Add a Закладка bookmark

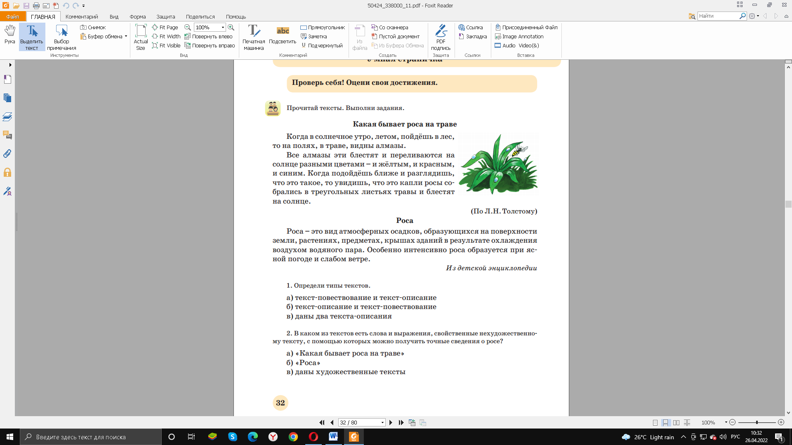pyautogui.click(x=473, y=36)
